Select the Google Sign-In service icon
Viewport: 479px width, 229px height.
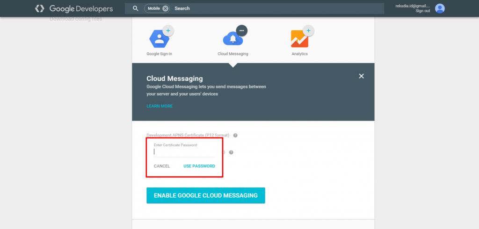(159, 39)
